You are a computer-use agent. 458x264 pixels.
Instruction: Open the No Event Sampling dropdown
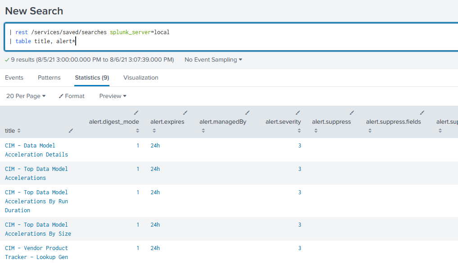coord(212,59)
